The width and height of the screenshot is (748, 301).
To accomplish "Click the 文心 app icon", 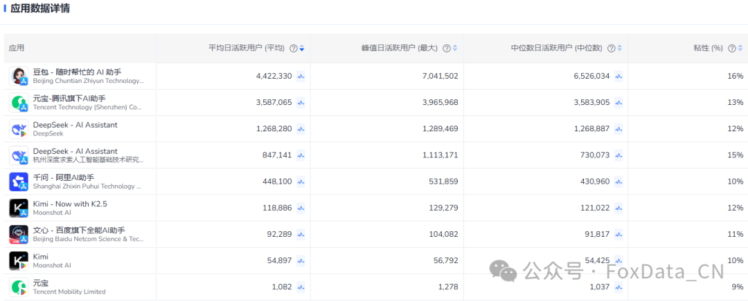I will click(19, 235).
